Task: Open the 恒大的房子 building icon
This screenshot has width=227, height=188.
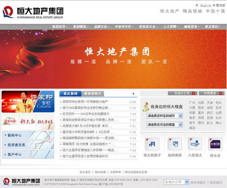Action: [152, 144]
